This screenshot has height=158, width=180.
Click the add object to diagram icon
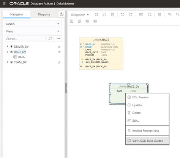click(x=141, y=15)
